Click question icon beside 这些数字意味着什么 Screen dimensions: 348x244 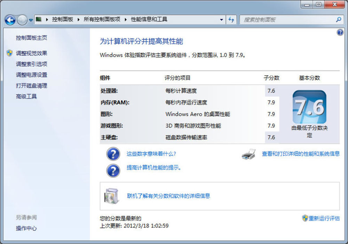coord(113,154)
